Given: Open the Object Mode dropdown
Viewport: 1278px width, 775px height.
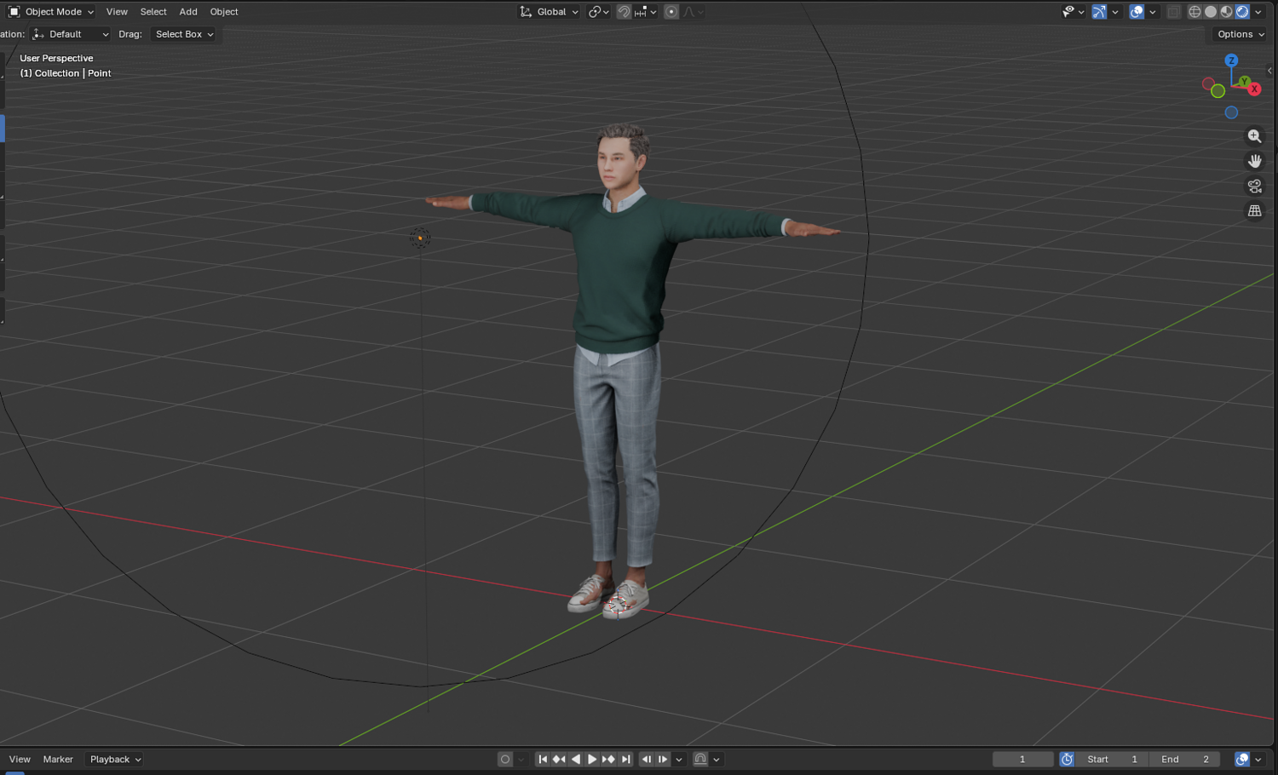Looking at the screenshot, I should click(50, 12).
